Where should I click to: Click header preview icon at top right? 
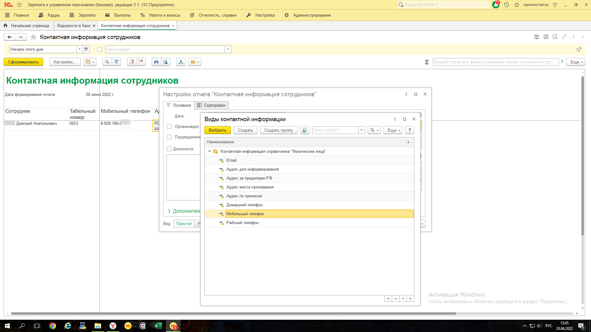(555, 37)
